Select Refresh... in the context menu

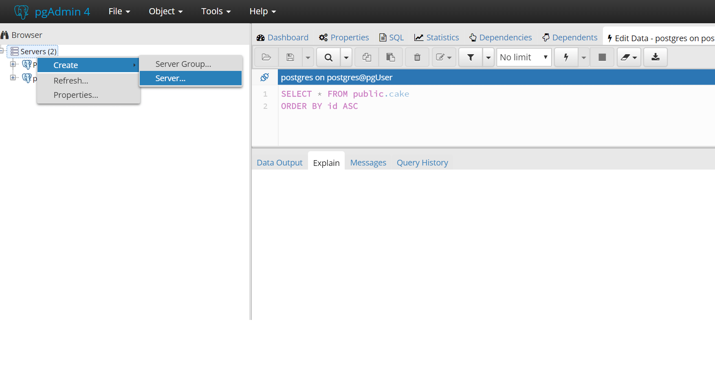71,81
